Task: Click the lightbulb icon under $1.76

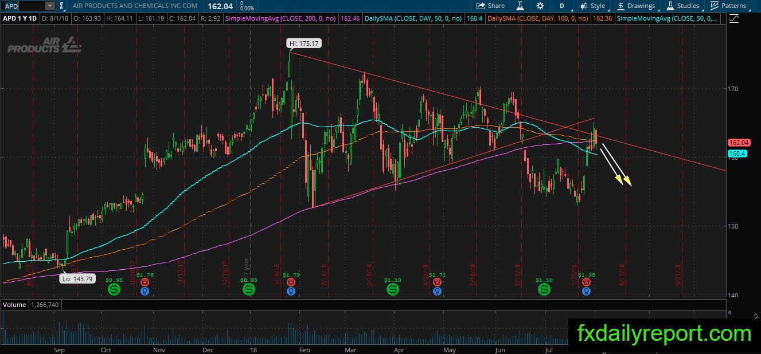Action: coord(144,291)
